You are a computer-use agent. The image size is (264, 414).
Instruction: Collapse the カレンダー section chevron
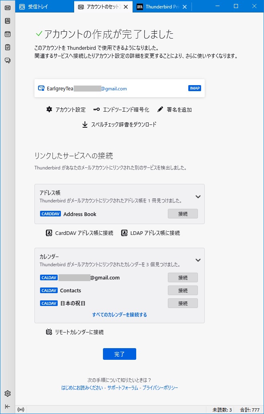tap(198, 260)
